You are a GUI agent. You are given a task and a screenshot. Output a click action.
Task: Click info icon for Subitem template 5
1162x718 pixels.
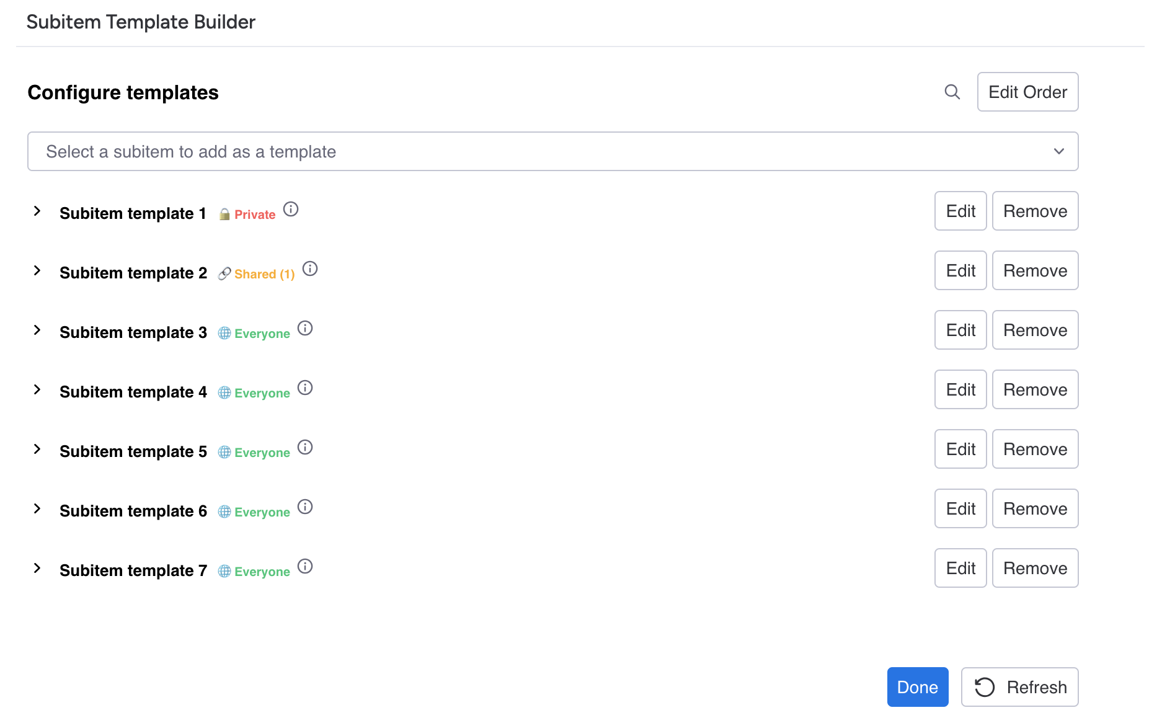pos(305,447)
